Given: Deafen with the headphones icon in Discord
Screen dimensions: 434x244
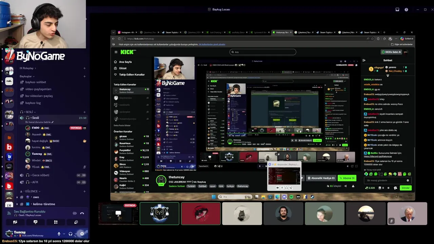Looking at the screenshot, I should [71, 234].
